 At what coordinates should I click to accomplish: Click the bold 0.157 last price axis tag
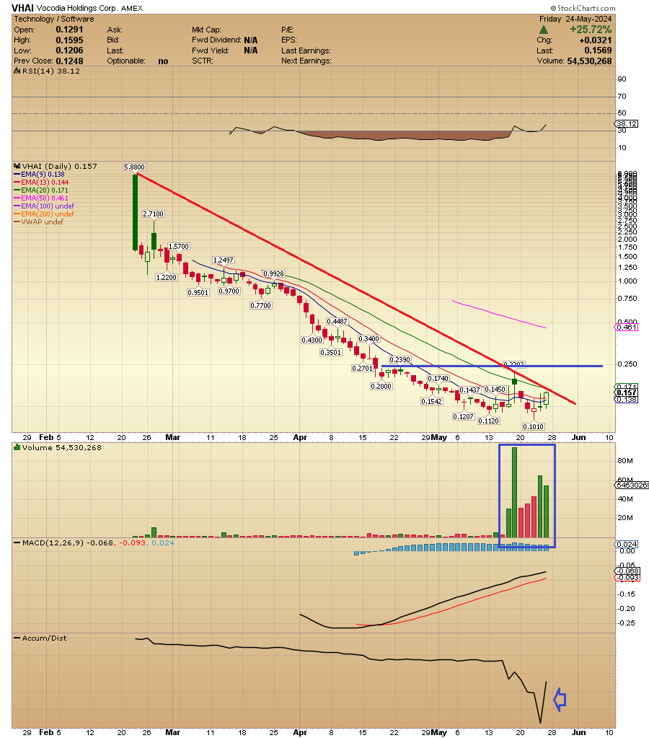click(627, 392)
